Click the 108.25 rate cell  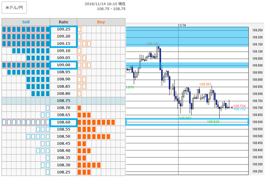pos(63,172)
